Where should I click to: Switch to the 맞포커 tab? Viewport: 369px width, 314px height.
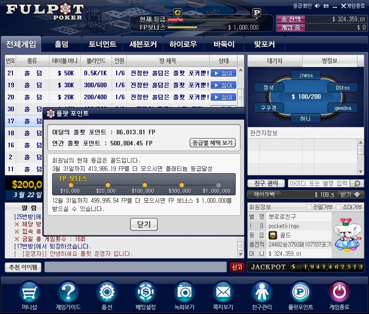tap(264, 44)
